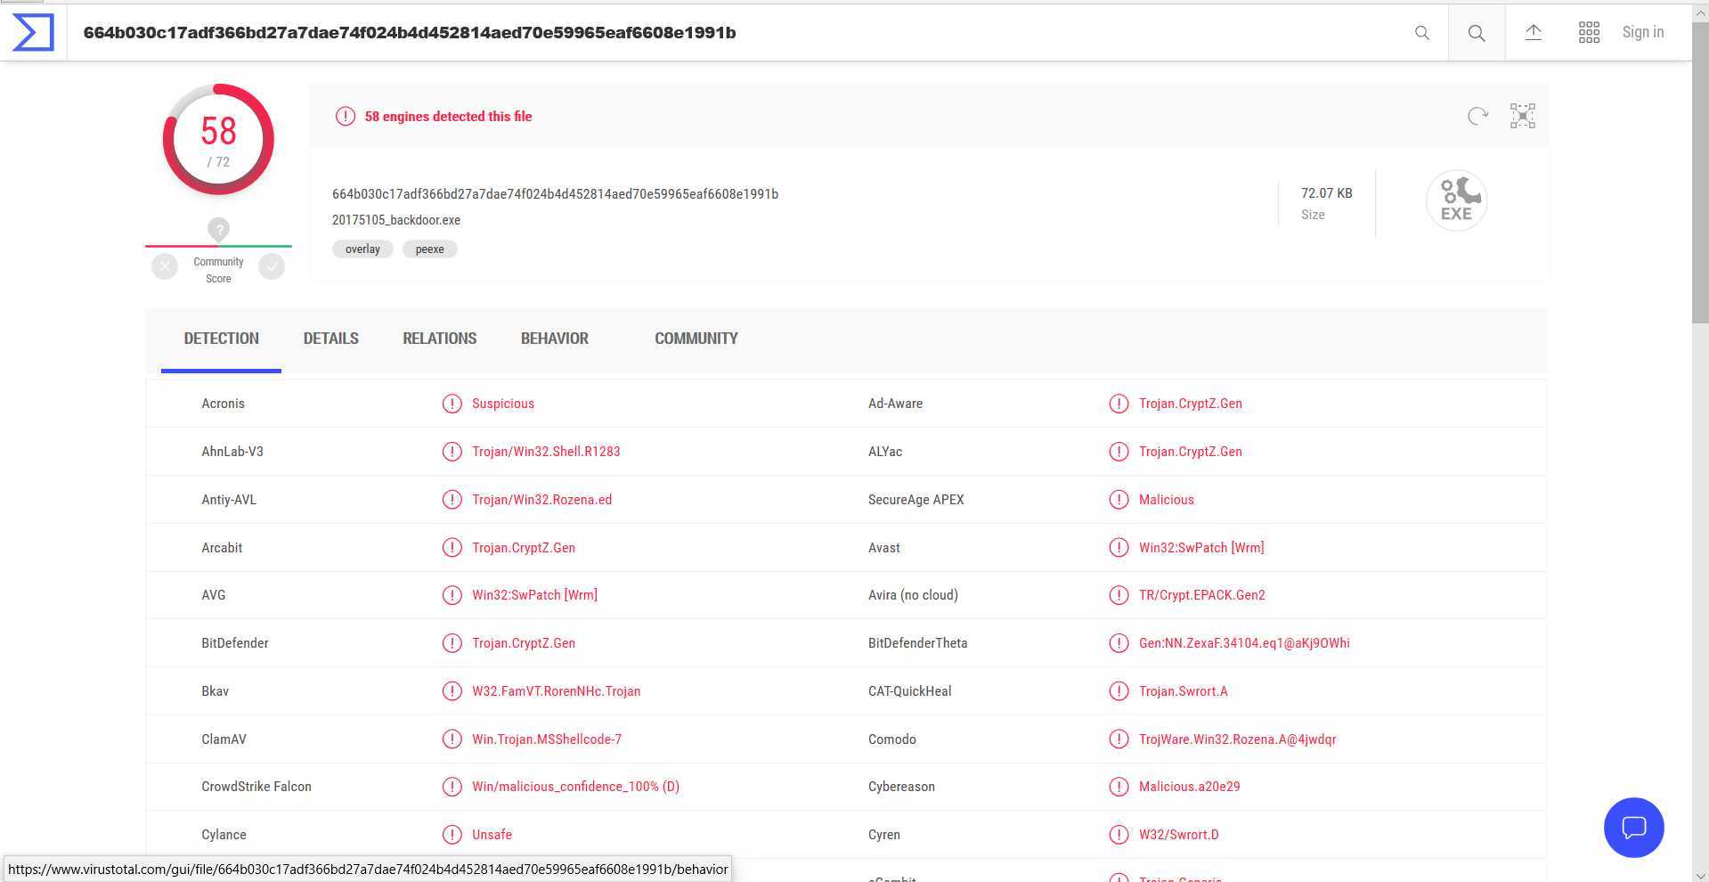Click the ALYac alert icon
Image resolution: width=1709 pixels, height=882 pixels.
[x=1119, y=452]
